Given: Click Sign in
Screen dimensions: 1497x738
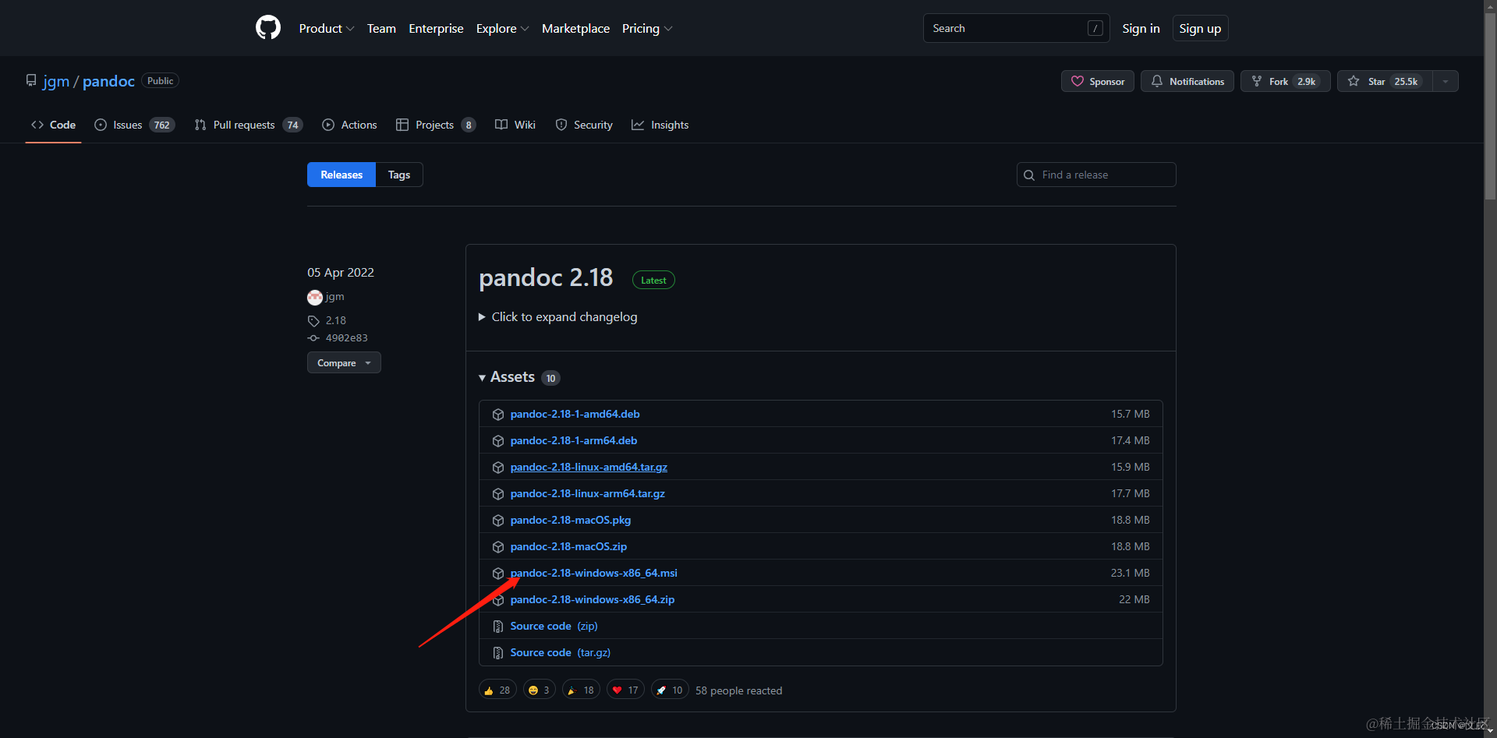Looking at the screenshot, I should (x=1141, y=28).
